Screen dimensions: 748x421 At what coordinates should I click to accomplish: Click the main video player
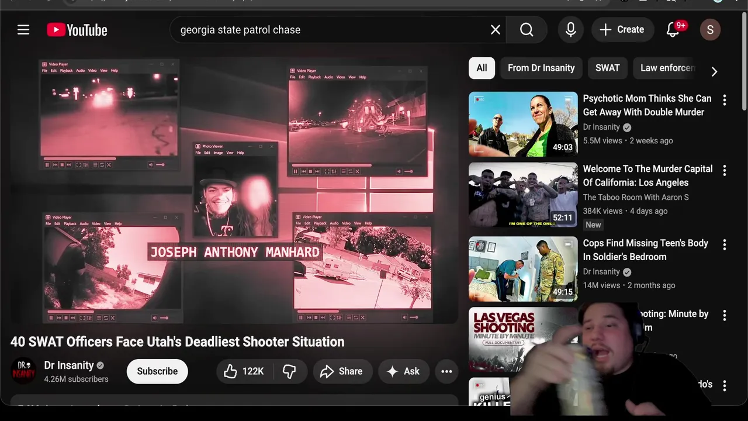click(234, 191)
